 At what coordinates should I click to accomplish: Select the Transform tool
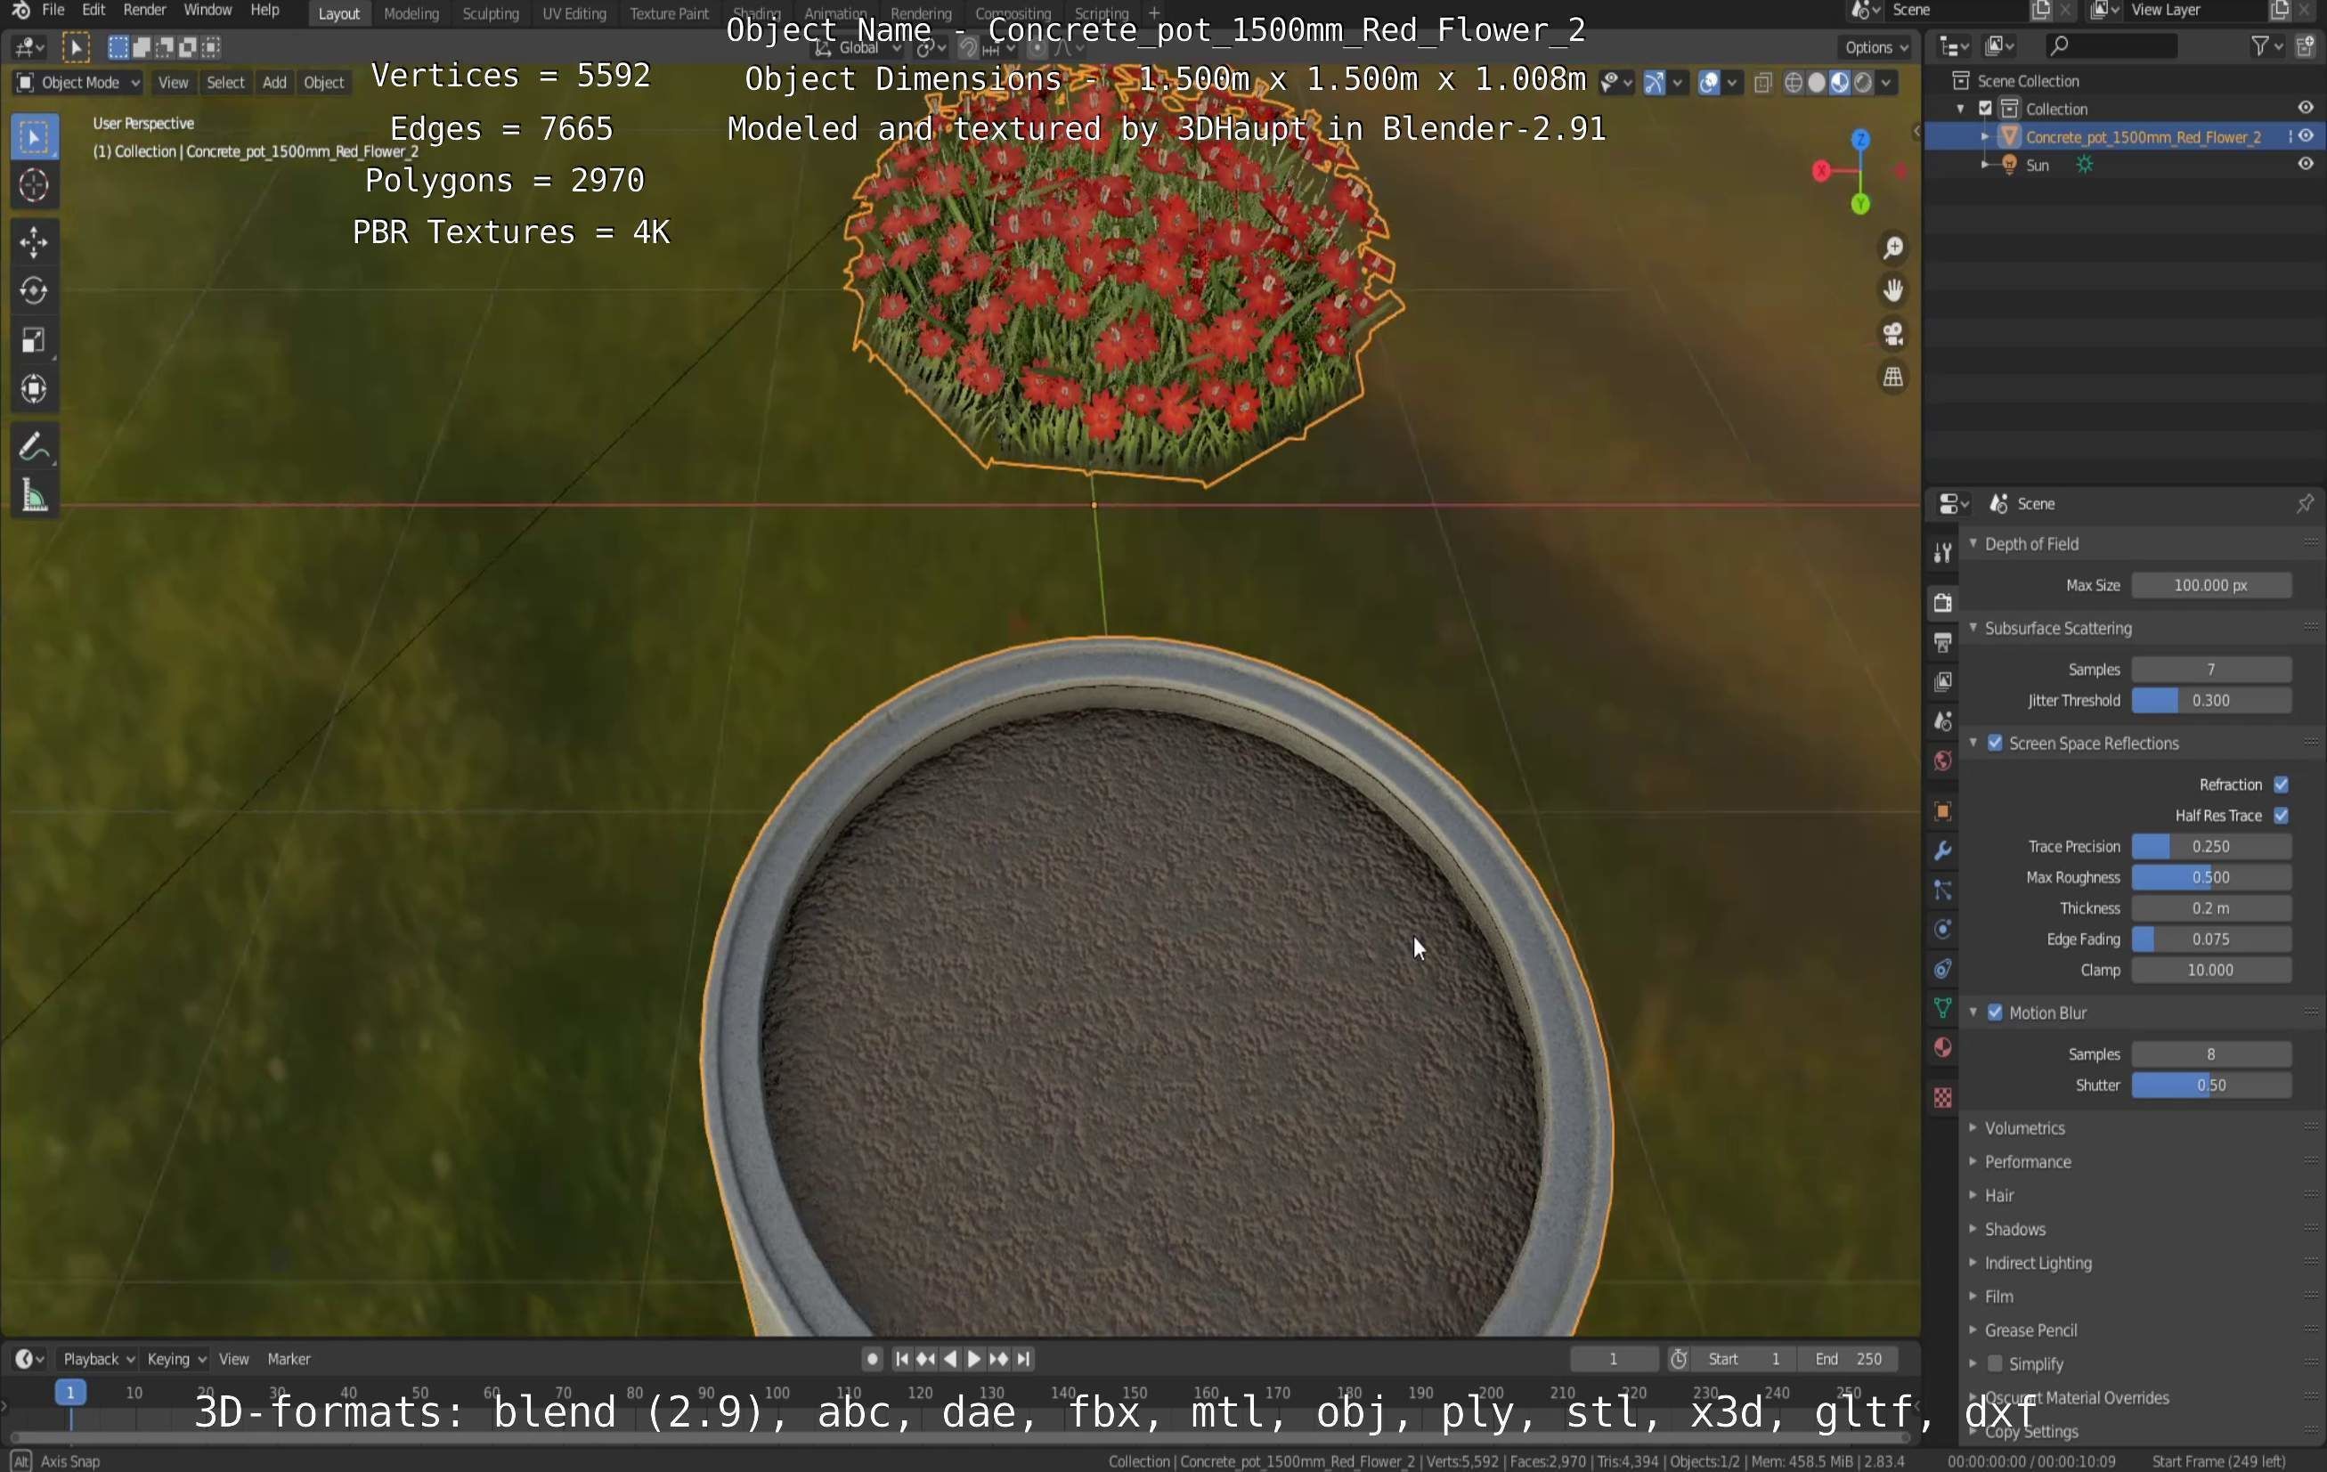point(34,388)
